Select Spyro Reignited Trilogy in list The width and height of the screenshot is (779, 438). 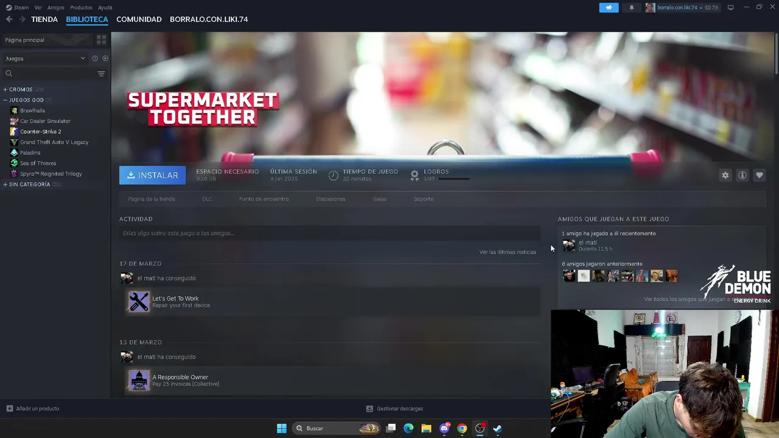(51, 174)
